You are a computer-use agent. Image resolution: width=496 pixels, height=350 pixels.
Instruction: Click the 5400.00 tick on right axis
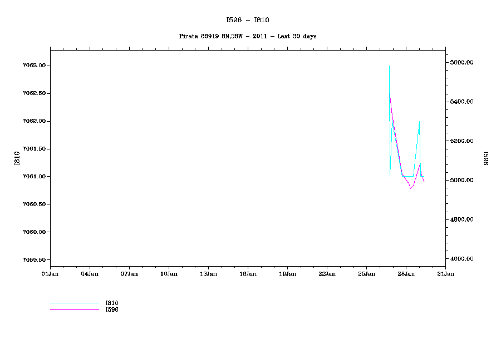coord(463,102)
